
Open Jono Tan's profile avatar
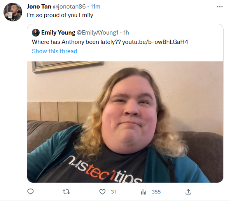[13, 12]
